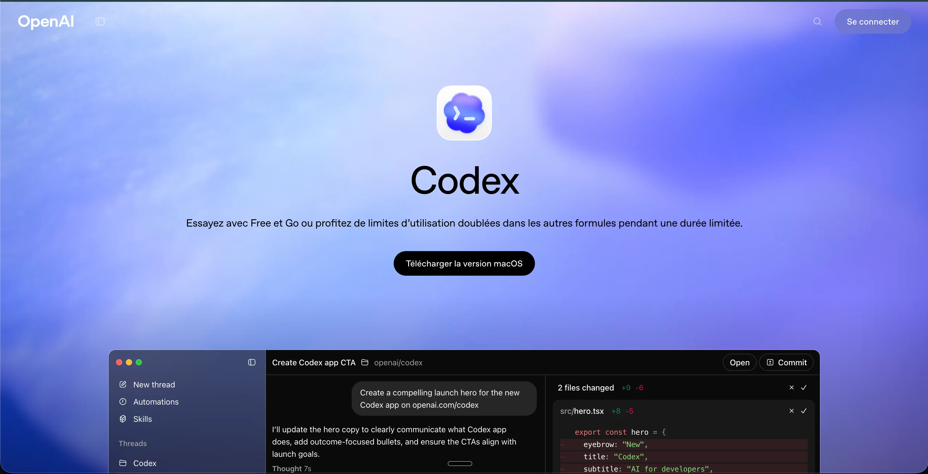The image size is (928, 474).
Task: Click the -5 deletions count for hero.tsx
Action: point(629,411)
